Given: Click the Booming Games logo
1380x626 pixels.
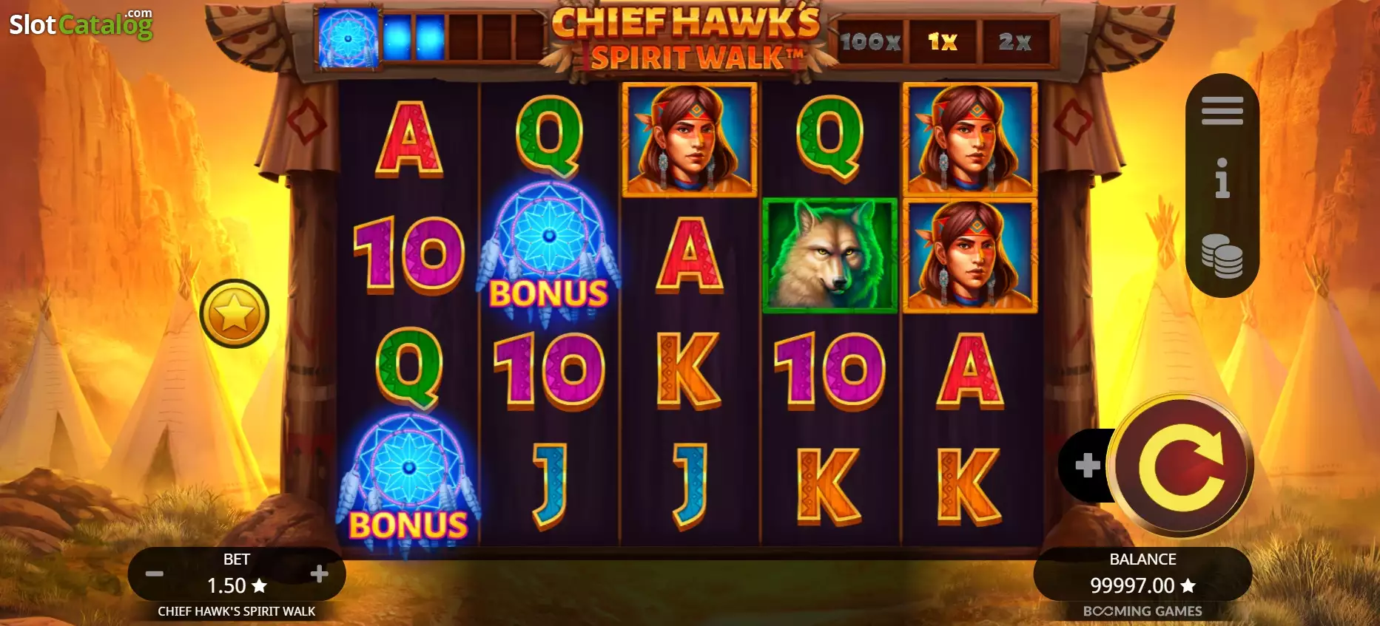Looking at the screenshot, I should [x=1142, y=611].
